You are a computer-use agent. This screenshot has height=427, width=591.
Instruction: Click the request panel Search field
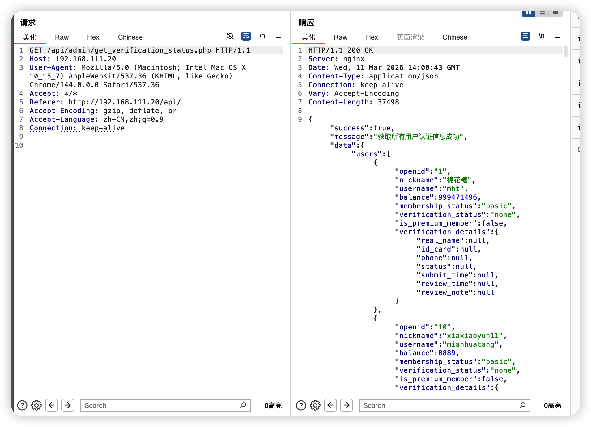(161, 405)
